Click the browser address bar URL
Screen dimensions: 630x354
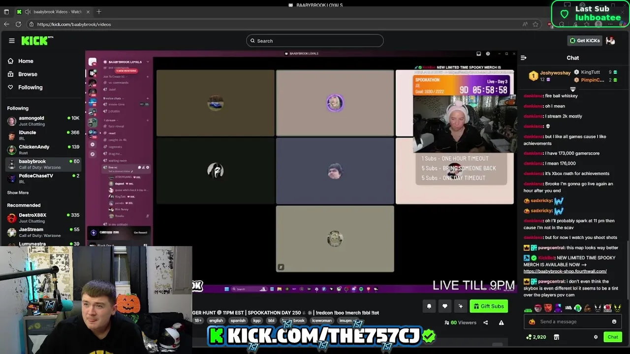[x=74, y=24]
